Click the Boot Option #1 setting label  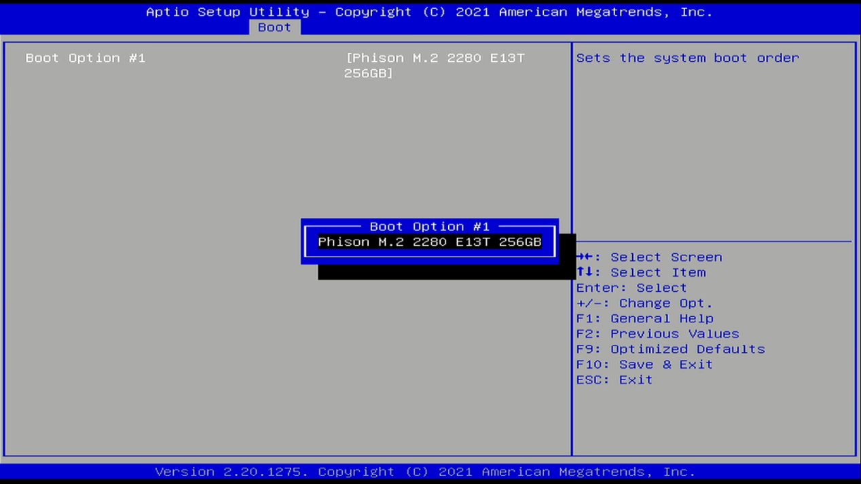pyautogui.click(x=86, y=58)
